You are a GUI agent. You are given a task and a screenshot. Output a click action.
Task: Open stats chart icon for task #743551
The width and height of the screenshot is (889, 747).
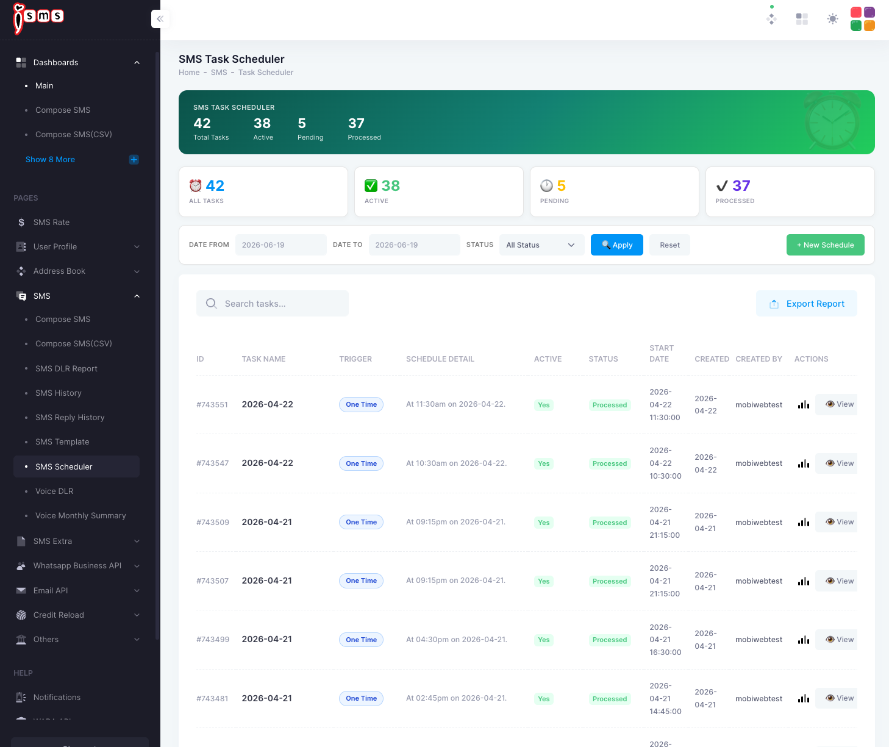(x=804, y=404)
